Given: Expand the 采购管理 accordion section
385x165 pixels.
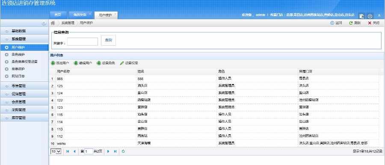Looking at the screenshot, I should [24, 110].
